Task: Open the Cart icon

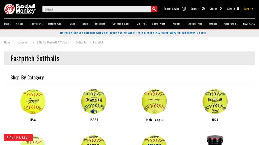Action: coord(252,9)
